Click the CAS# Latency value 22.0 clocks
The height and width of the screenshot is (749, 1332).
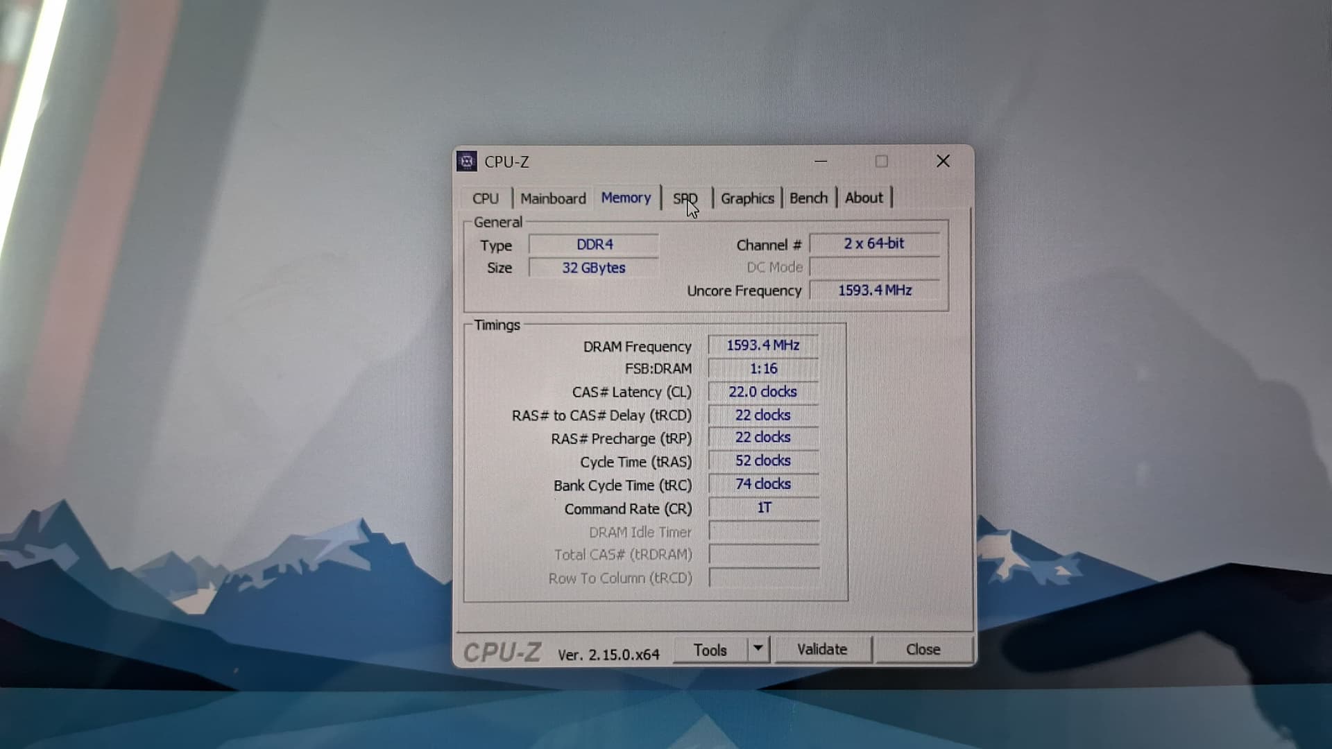coord(763,392)
